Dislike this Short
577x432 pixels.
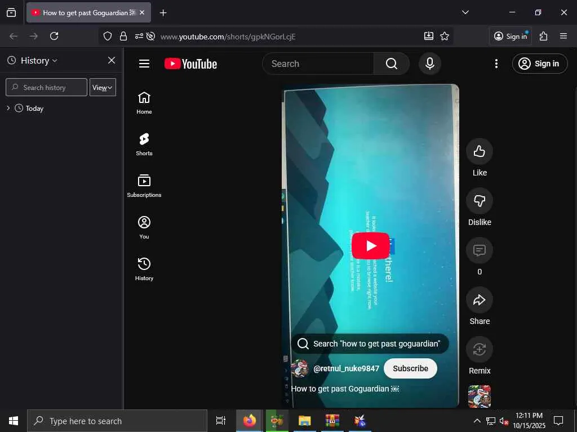(479, 201)
